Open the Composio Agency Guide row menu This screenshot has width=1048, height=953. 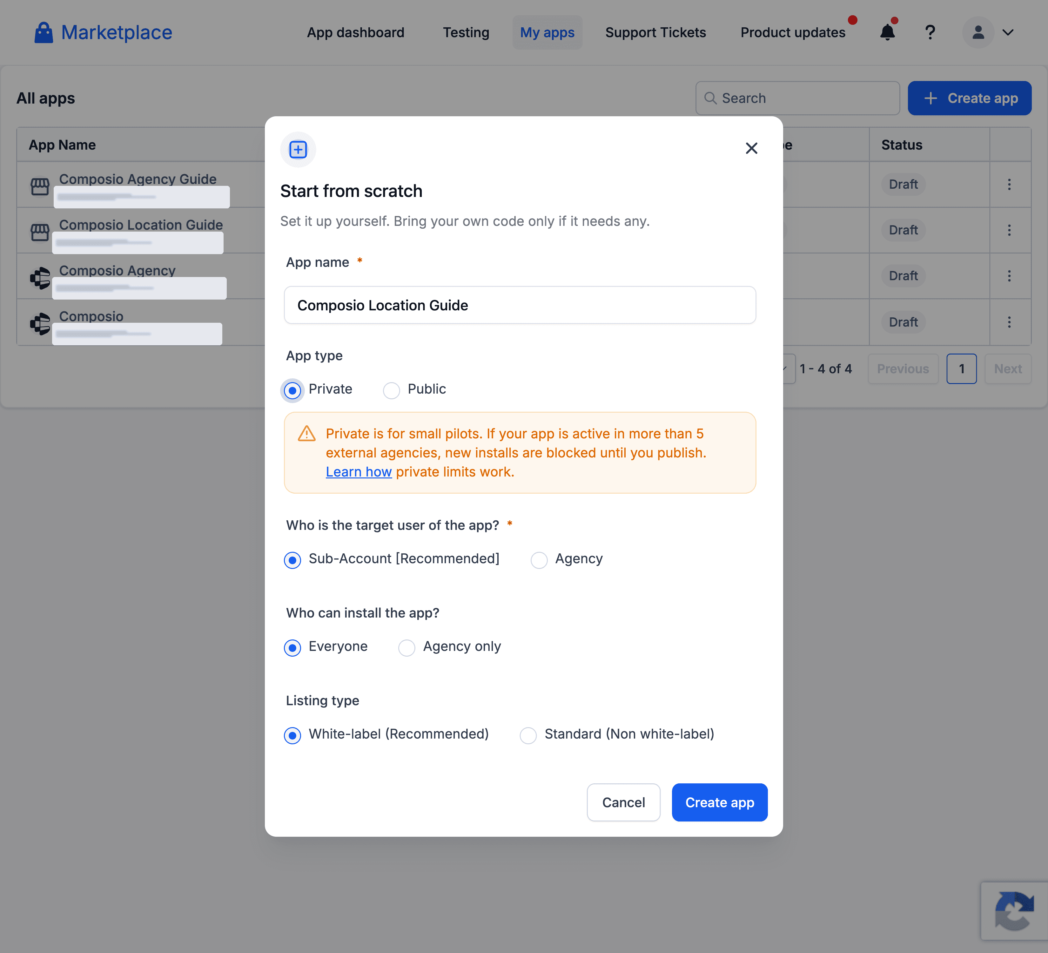click(1009, 185)
